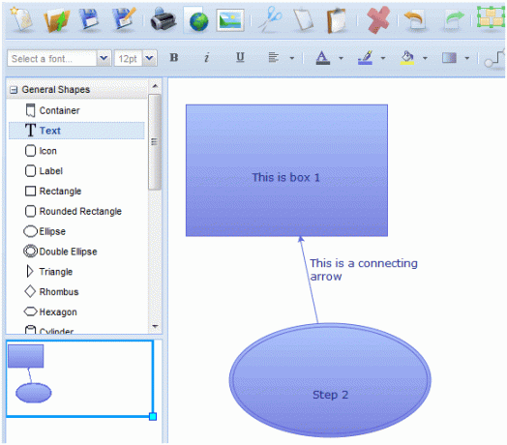The height and width of the screenshot is (445, 507).
Task: Click the overview panel's cyan corner handle
Action: 153,416
